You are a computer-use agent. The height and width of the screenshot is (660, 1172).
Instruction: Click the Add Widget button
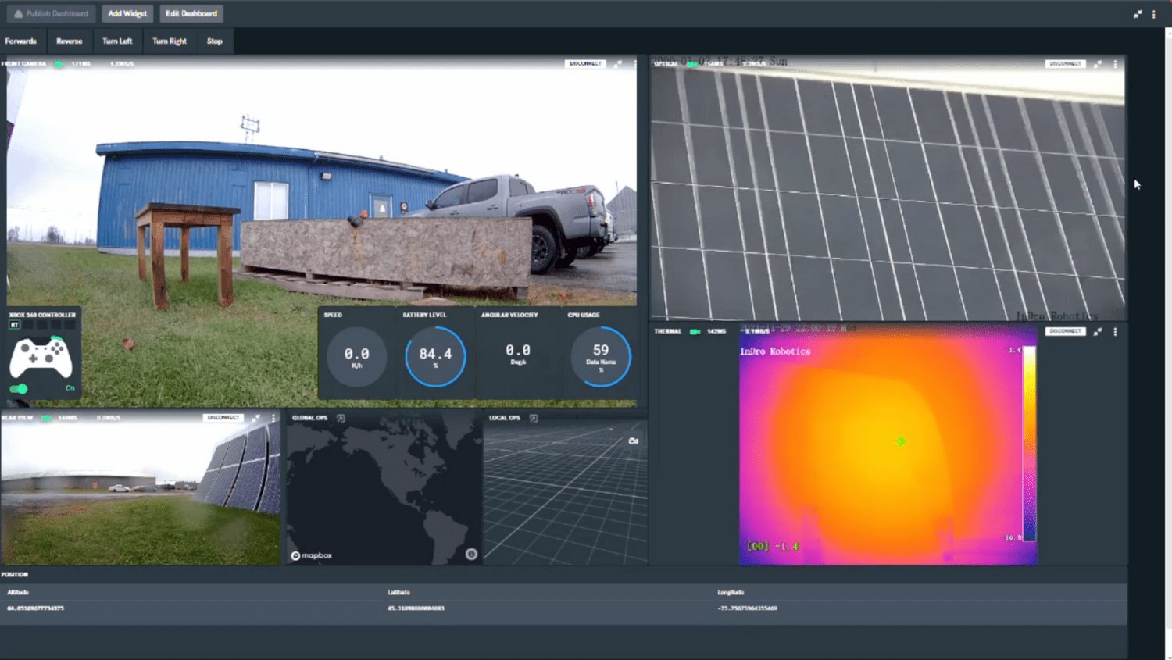tap(127, 13)
